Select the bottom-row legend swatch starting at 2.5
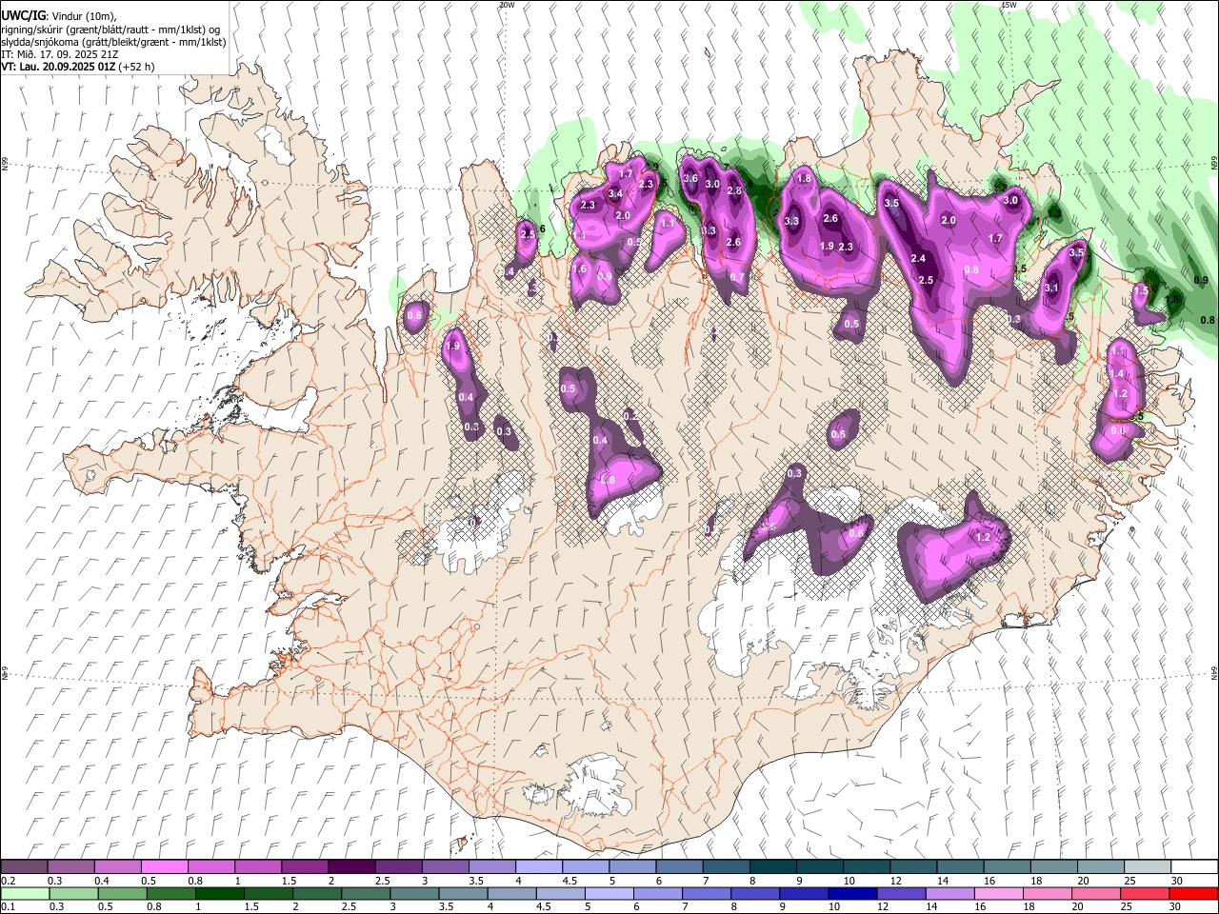The height and width of the screenshot is (914, 1219). pyautogui.click(x=367, y=893)
